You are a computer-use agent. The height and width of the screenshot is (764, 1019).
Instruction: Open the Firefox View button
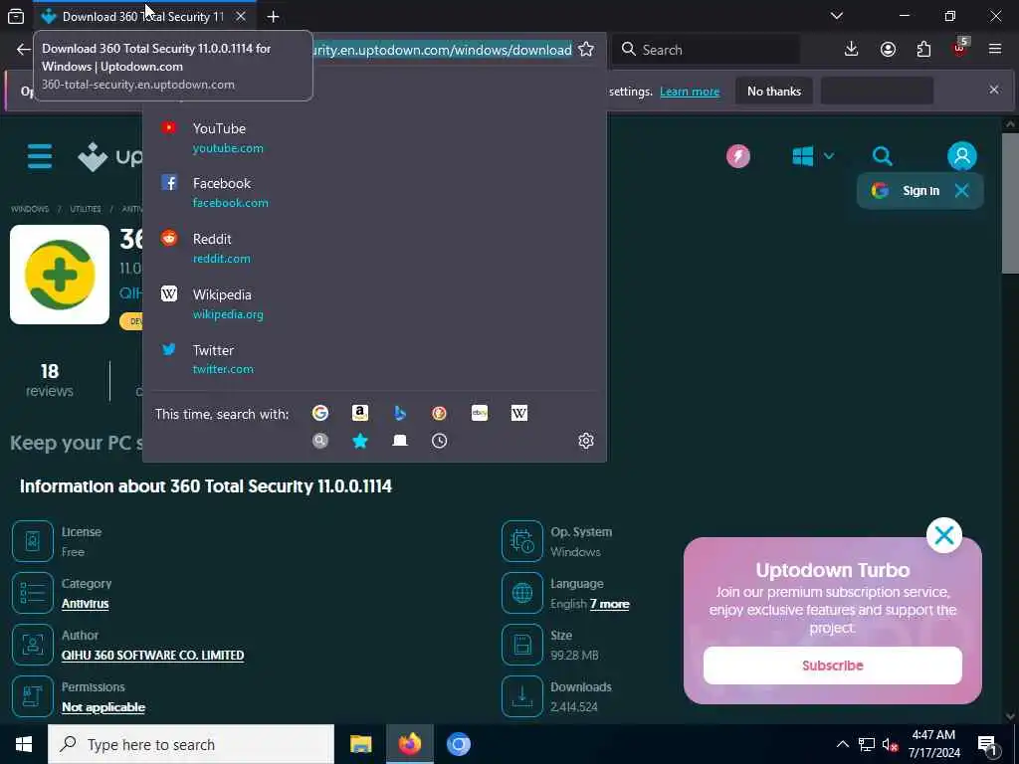click(16, 16)
